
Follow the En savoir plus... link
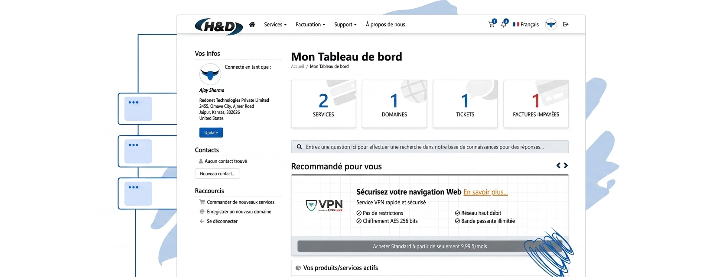tap(485, 192)
